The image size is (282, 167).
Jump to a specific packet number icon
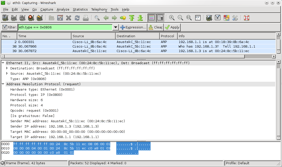click(123, 18)
